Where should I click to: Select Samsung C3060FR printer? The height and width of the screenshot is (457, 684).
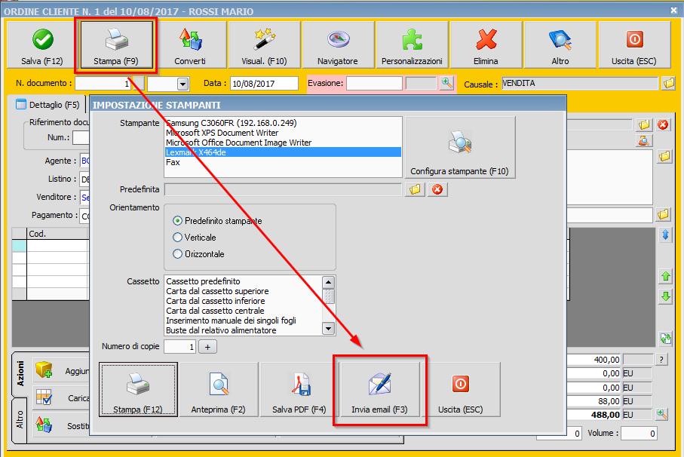click(283, 123)
